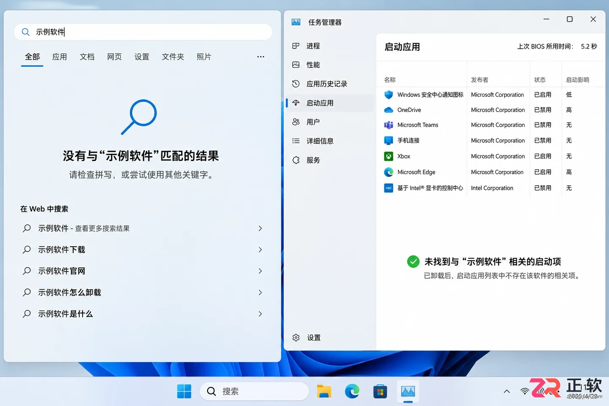
Task: Switch search filter to 设置 tab
Action: pos(142,57)
